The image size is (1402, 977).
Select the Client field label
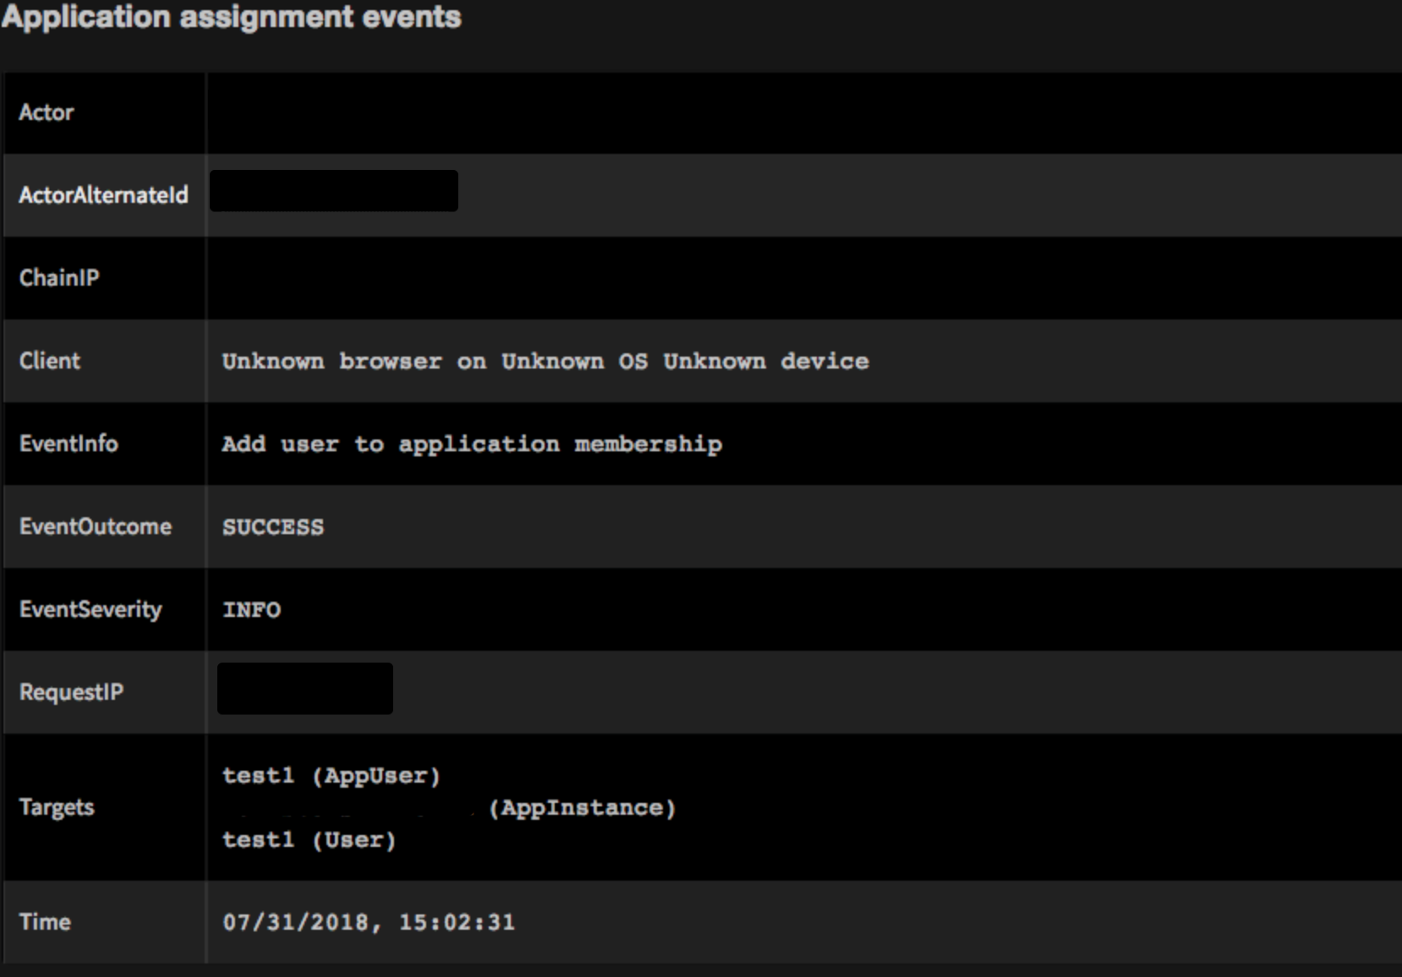pos(50,361)
